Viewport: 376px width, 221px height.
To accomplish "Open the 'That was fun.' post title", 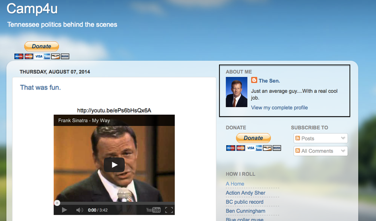I will pyautogui.click(x=40, y=88).
